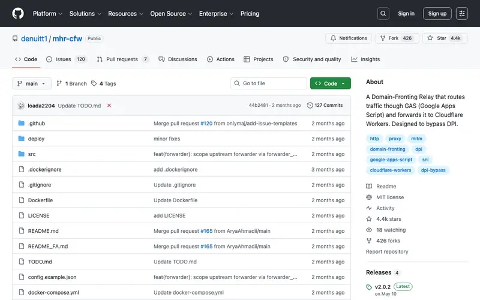Click the fork icon in the Fork button
Screen dimensions: 480x300
coord(383,38)
